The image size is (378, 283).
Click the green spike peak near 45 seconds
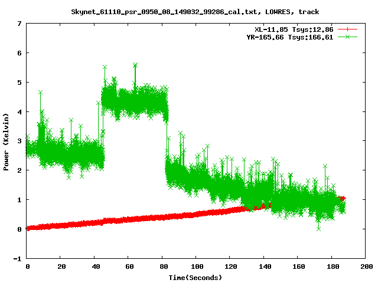click(105, 67)
